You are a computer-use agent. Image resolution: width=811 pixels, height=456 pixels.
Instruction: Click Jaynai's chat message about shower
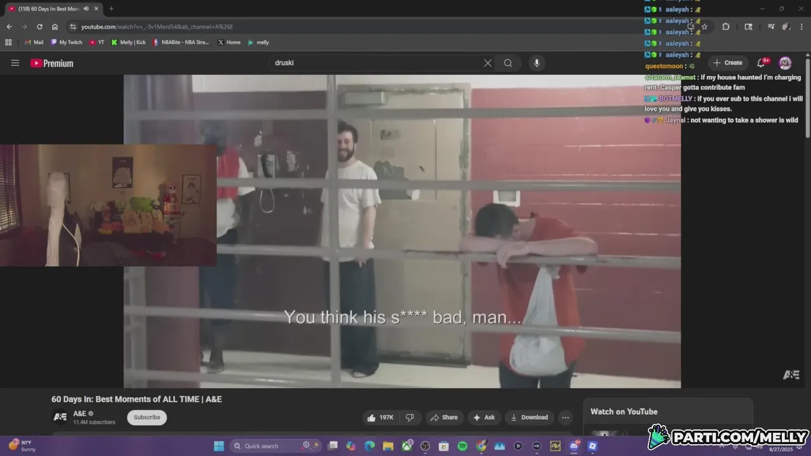pyautogui.click(x=722, y=120)
